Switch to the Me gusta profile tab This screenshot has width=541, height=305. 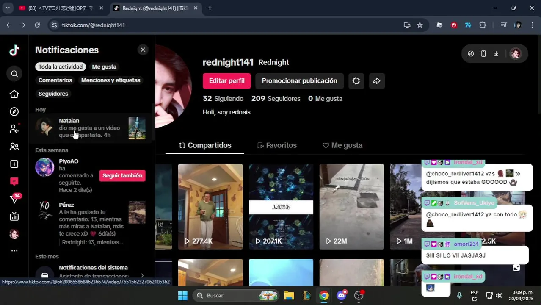pos(342,145)
